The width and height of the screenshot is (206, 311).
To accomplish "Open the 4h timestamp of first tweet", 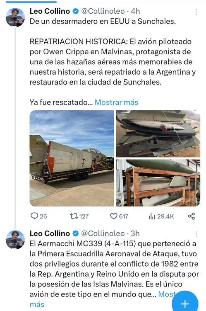I will click(135, 11).
